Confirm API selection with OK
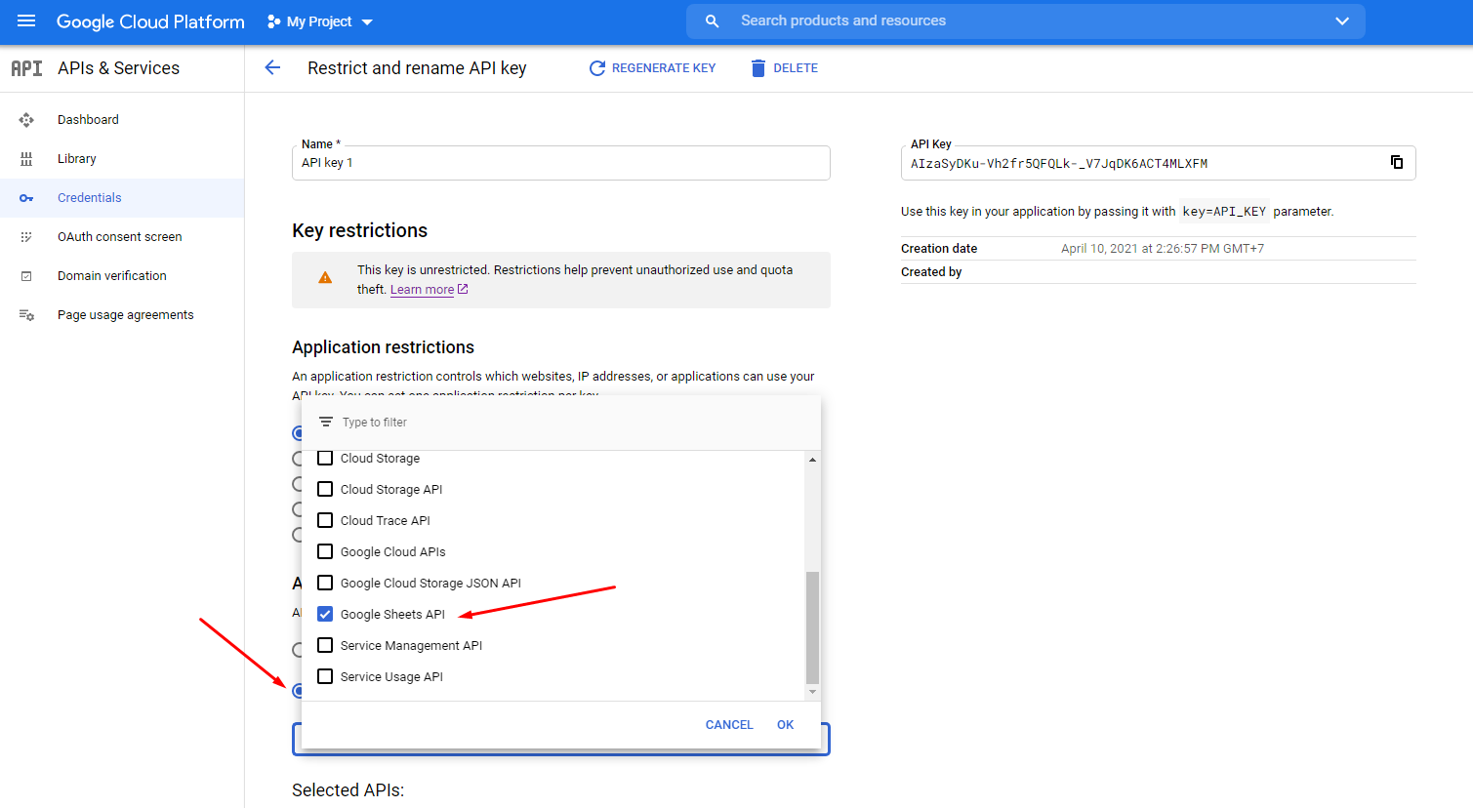The height and width of the screenshot is (808, 1473). (785, 724)
